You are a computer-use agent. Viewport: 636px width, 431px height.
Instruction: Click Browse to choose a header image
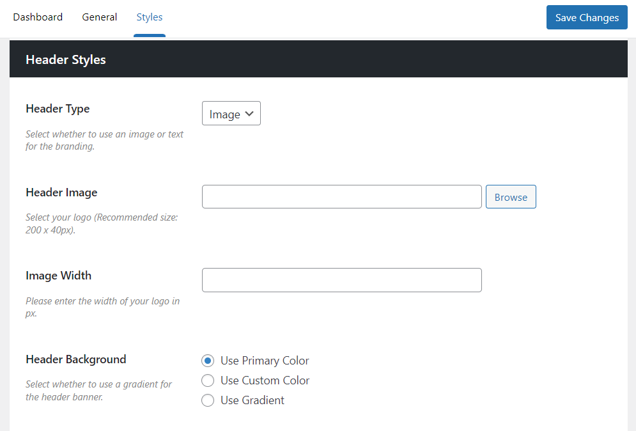511,197
